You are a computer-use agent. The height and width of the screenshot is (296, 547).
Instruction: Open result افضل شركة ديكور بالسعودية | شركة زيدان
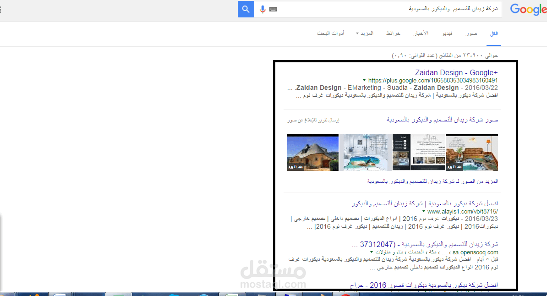pos(421,203)
